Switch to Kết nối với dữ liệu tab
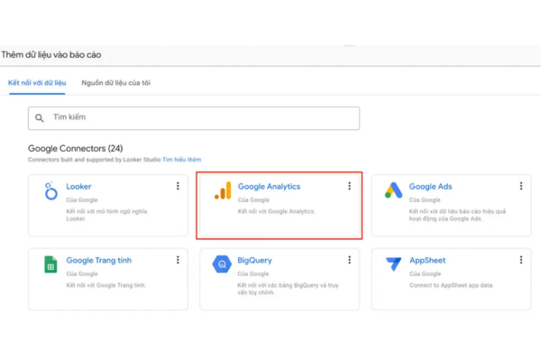The height and width of the screenshot is (361, 541). pos(37,83)
